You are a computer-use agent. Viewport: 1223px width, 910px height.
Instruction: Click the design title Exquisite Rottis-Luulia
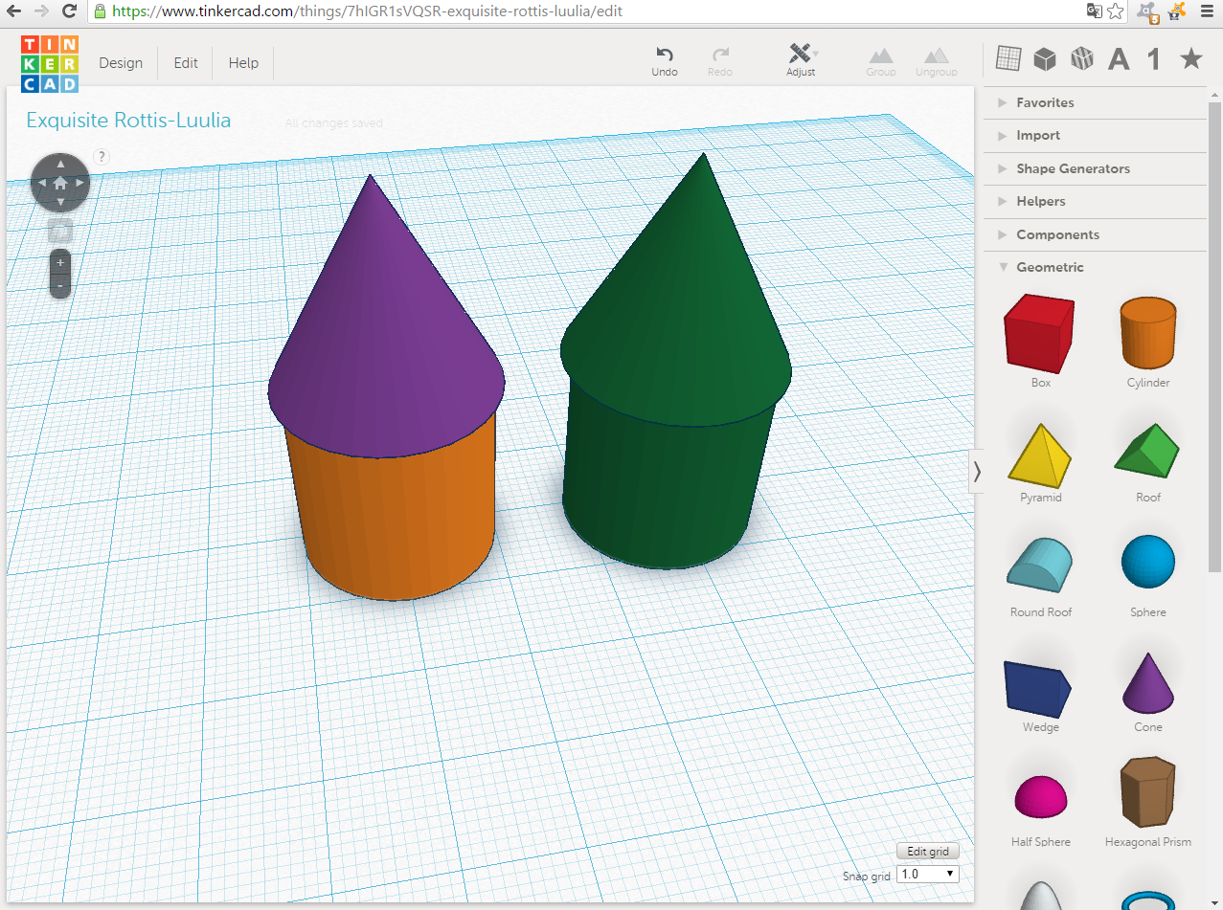(128, 121)
